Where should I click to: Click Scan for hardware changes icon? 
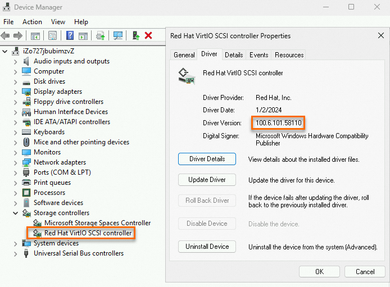tap(118, 36)
